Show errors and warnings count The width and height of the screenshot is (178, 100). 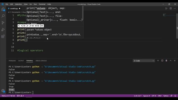coord(20,96)
